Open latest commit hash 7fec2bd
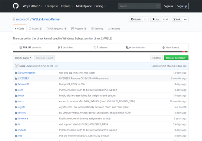The image size is (202, 141). [x=171, y=66]
